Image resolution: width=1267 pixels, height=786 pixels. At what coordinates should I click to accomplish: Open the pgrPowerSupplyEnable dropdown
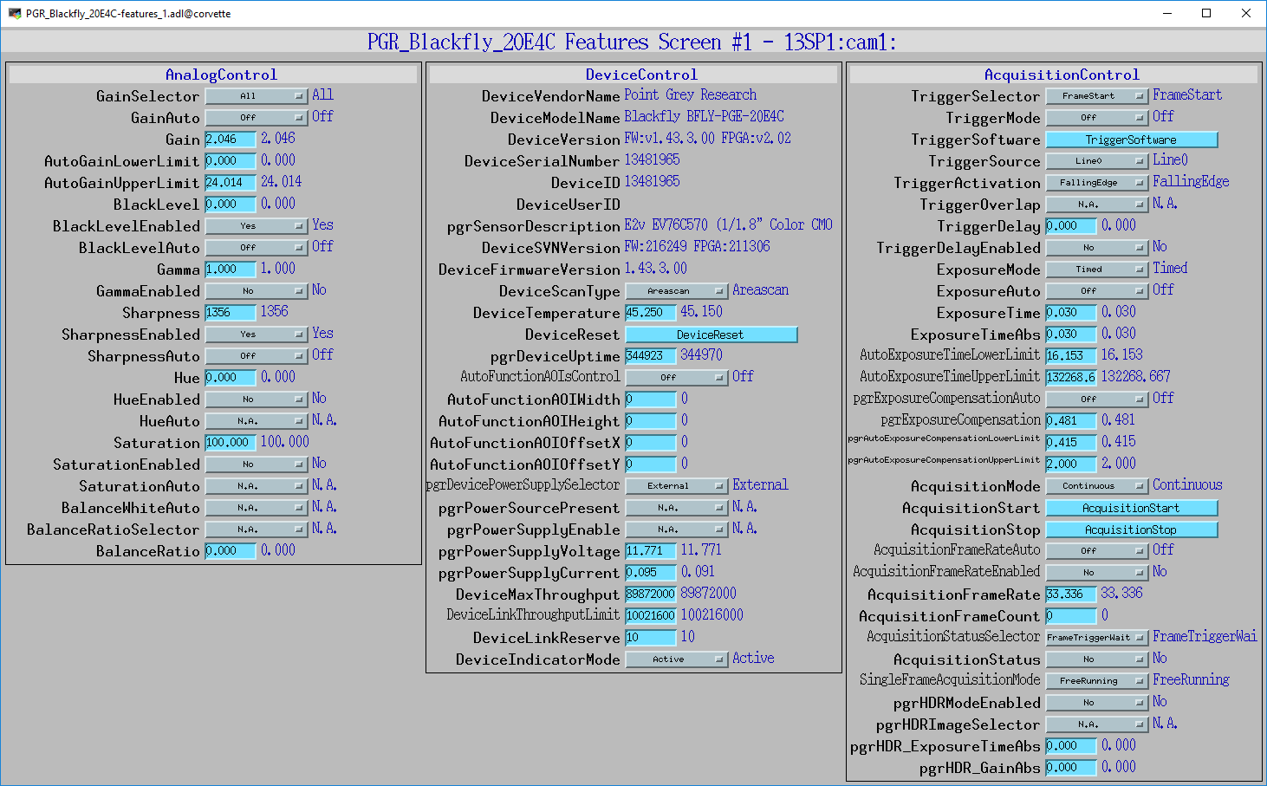coord(677,529)
